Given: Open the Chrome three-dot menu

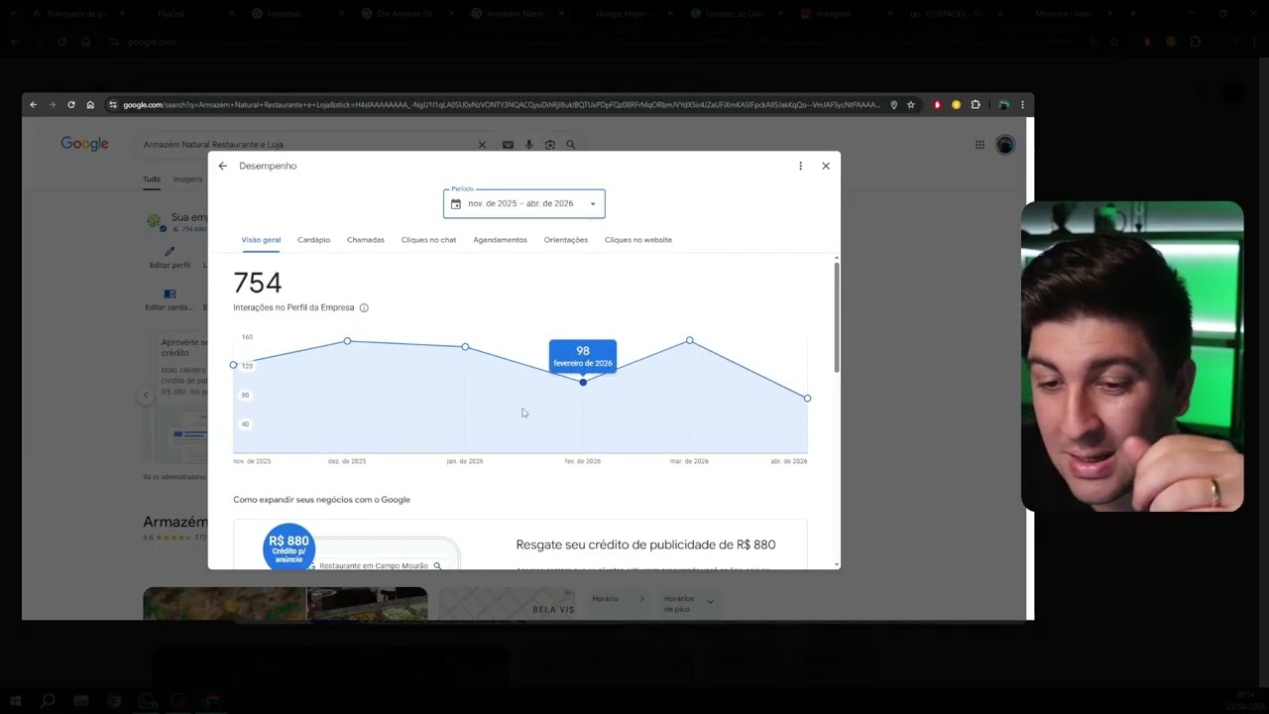Looking at the screenshot, I should click(1022, 105).
